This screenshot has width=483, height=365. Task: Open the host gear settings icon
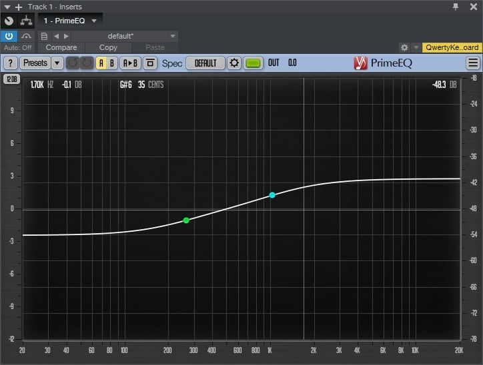[x=404, y=47]
